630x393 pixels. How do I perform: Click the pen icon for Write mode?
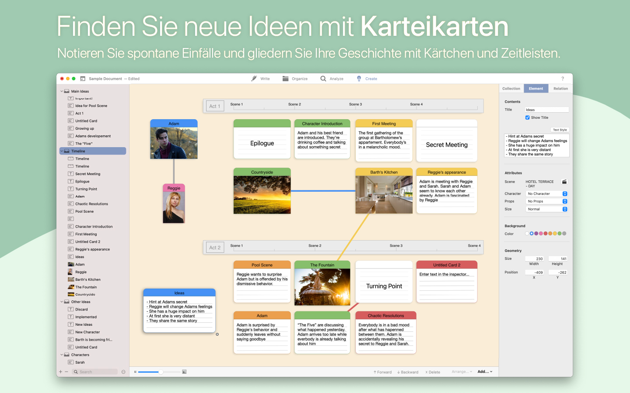(x=254, y=79)
